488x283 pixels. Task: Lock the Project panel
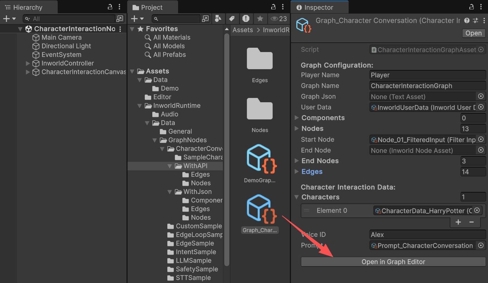[x=273, y=7]
